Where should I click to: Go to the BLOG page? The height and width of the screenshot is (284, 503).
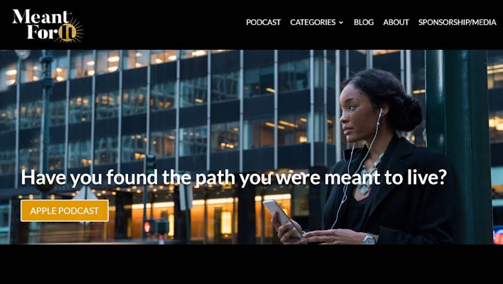363,22
